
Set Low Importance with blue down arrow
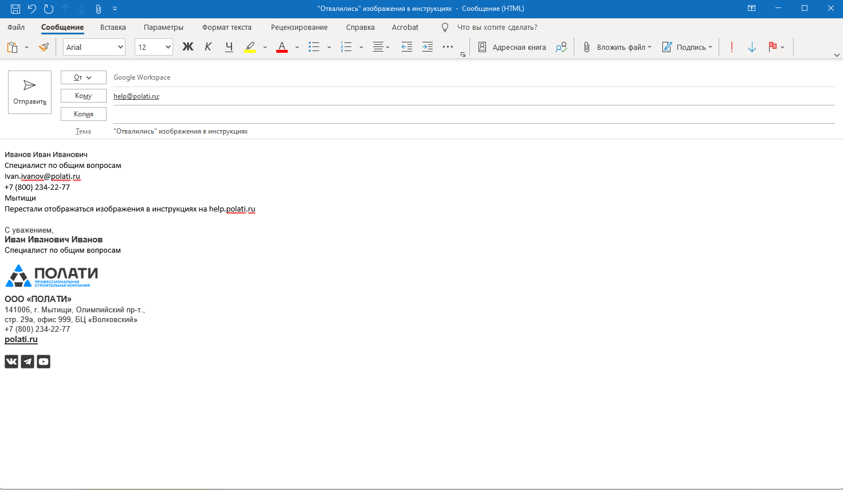(752, 47)
